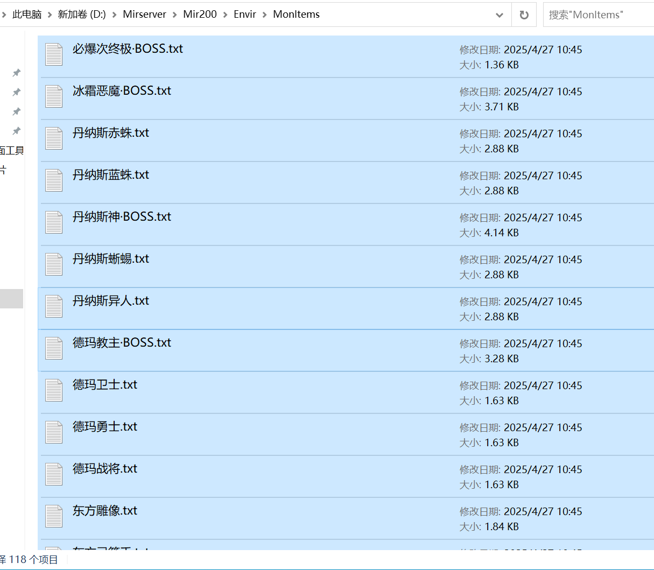Click the third pin icon in the sidebar
This screenshot has width=654, height=570.
pyautogui.click(x=17, y=111)
